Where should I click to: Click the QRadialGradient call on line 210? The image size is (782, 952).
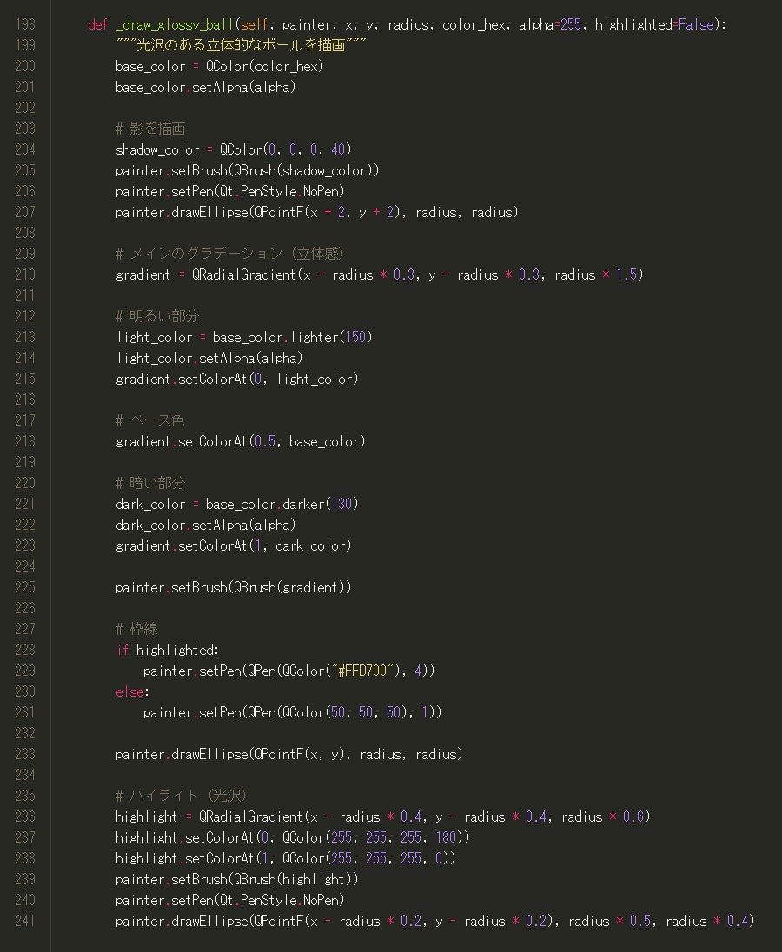point(417,274)
